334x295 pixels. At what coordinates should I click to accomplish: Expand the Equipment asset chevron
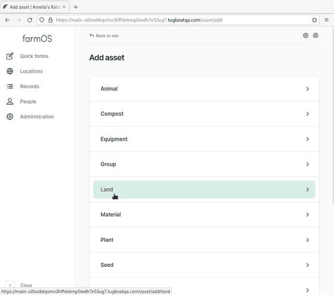[307, 139]
